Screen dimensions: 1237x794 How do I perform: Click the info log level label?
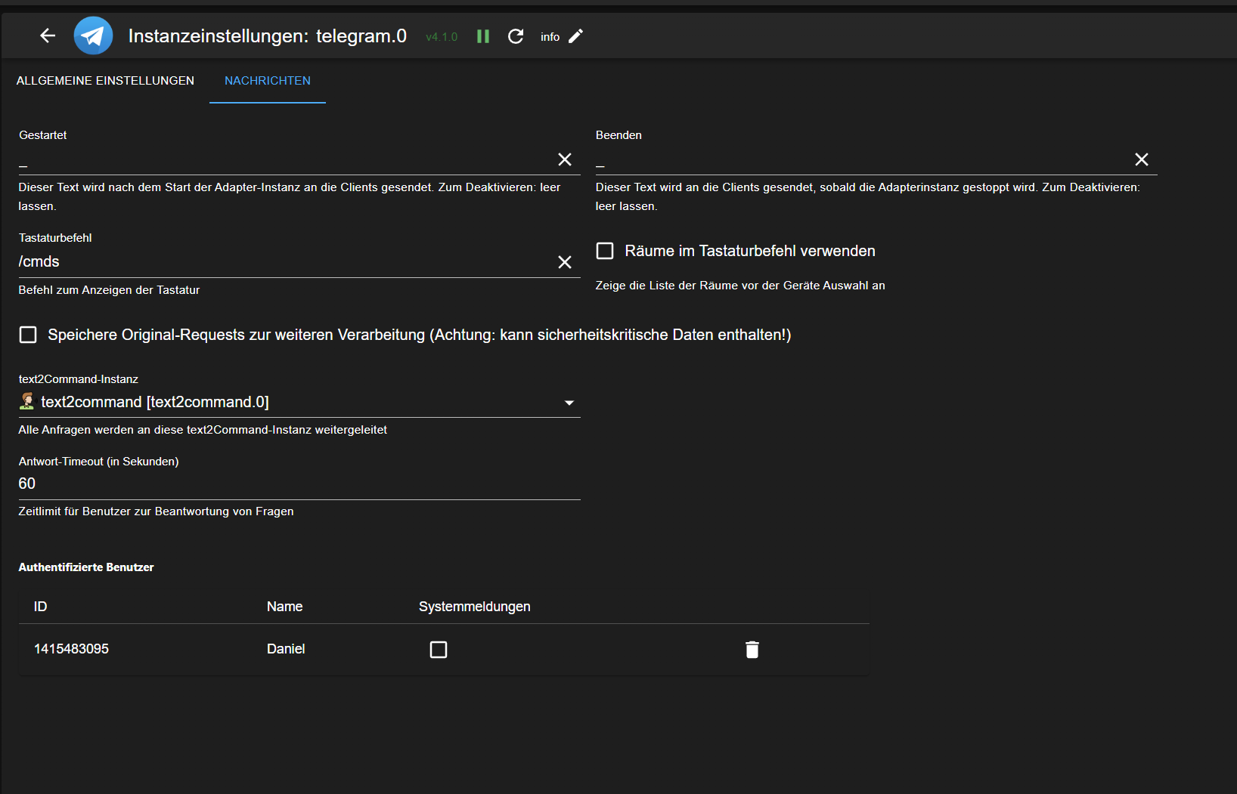coord(550,37)
